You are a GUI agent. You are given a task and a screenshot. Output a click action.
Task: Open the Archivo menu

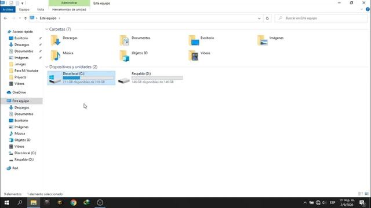[8, 9]
